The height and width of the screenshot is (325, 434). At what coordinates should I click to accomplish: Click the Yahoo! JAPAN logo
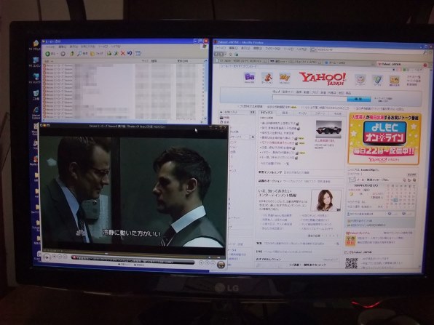(x=323, y=79)
